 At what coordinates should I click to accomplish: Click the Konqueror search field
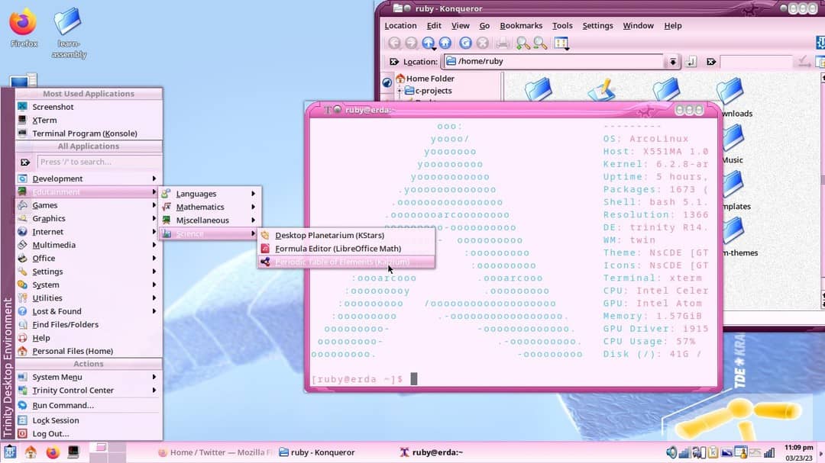pos(756,62)
